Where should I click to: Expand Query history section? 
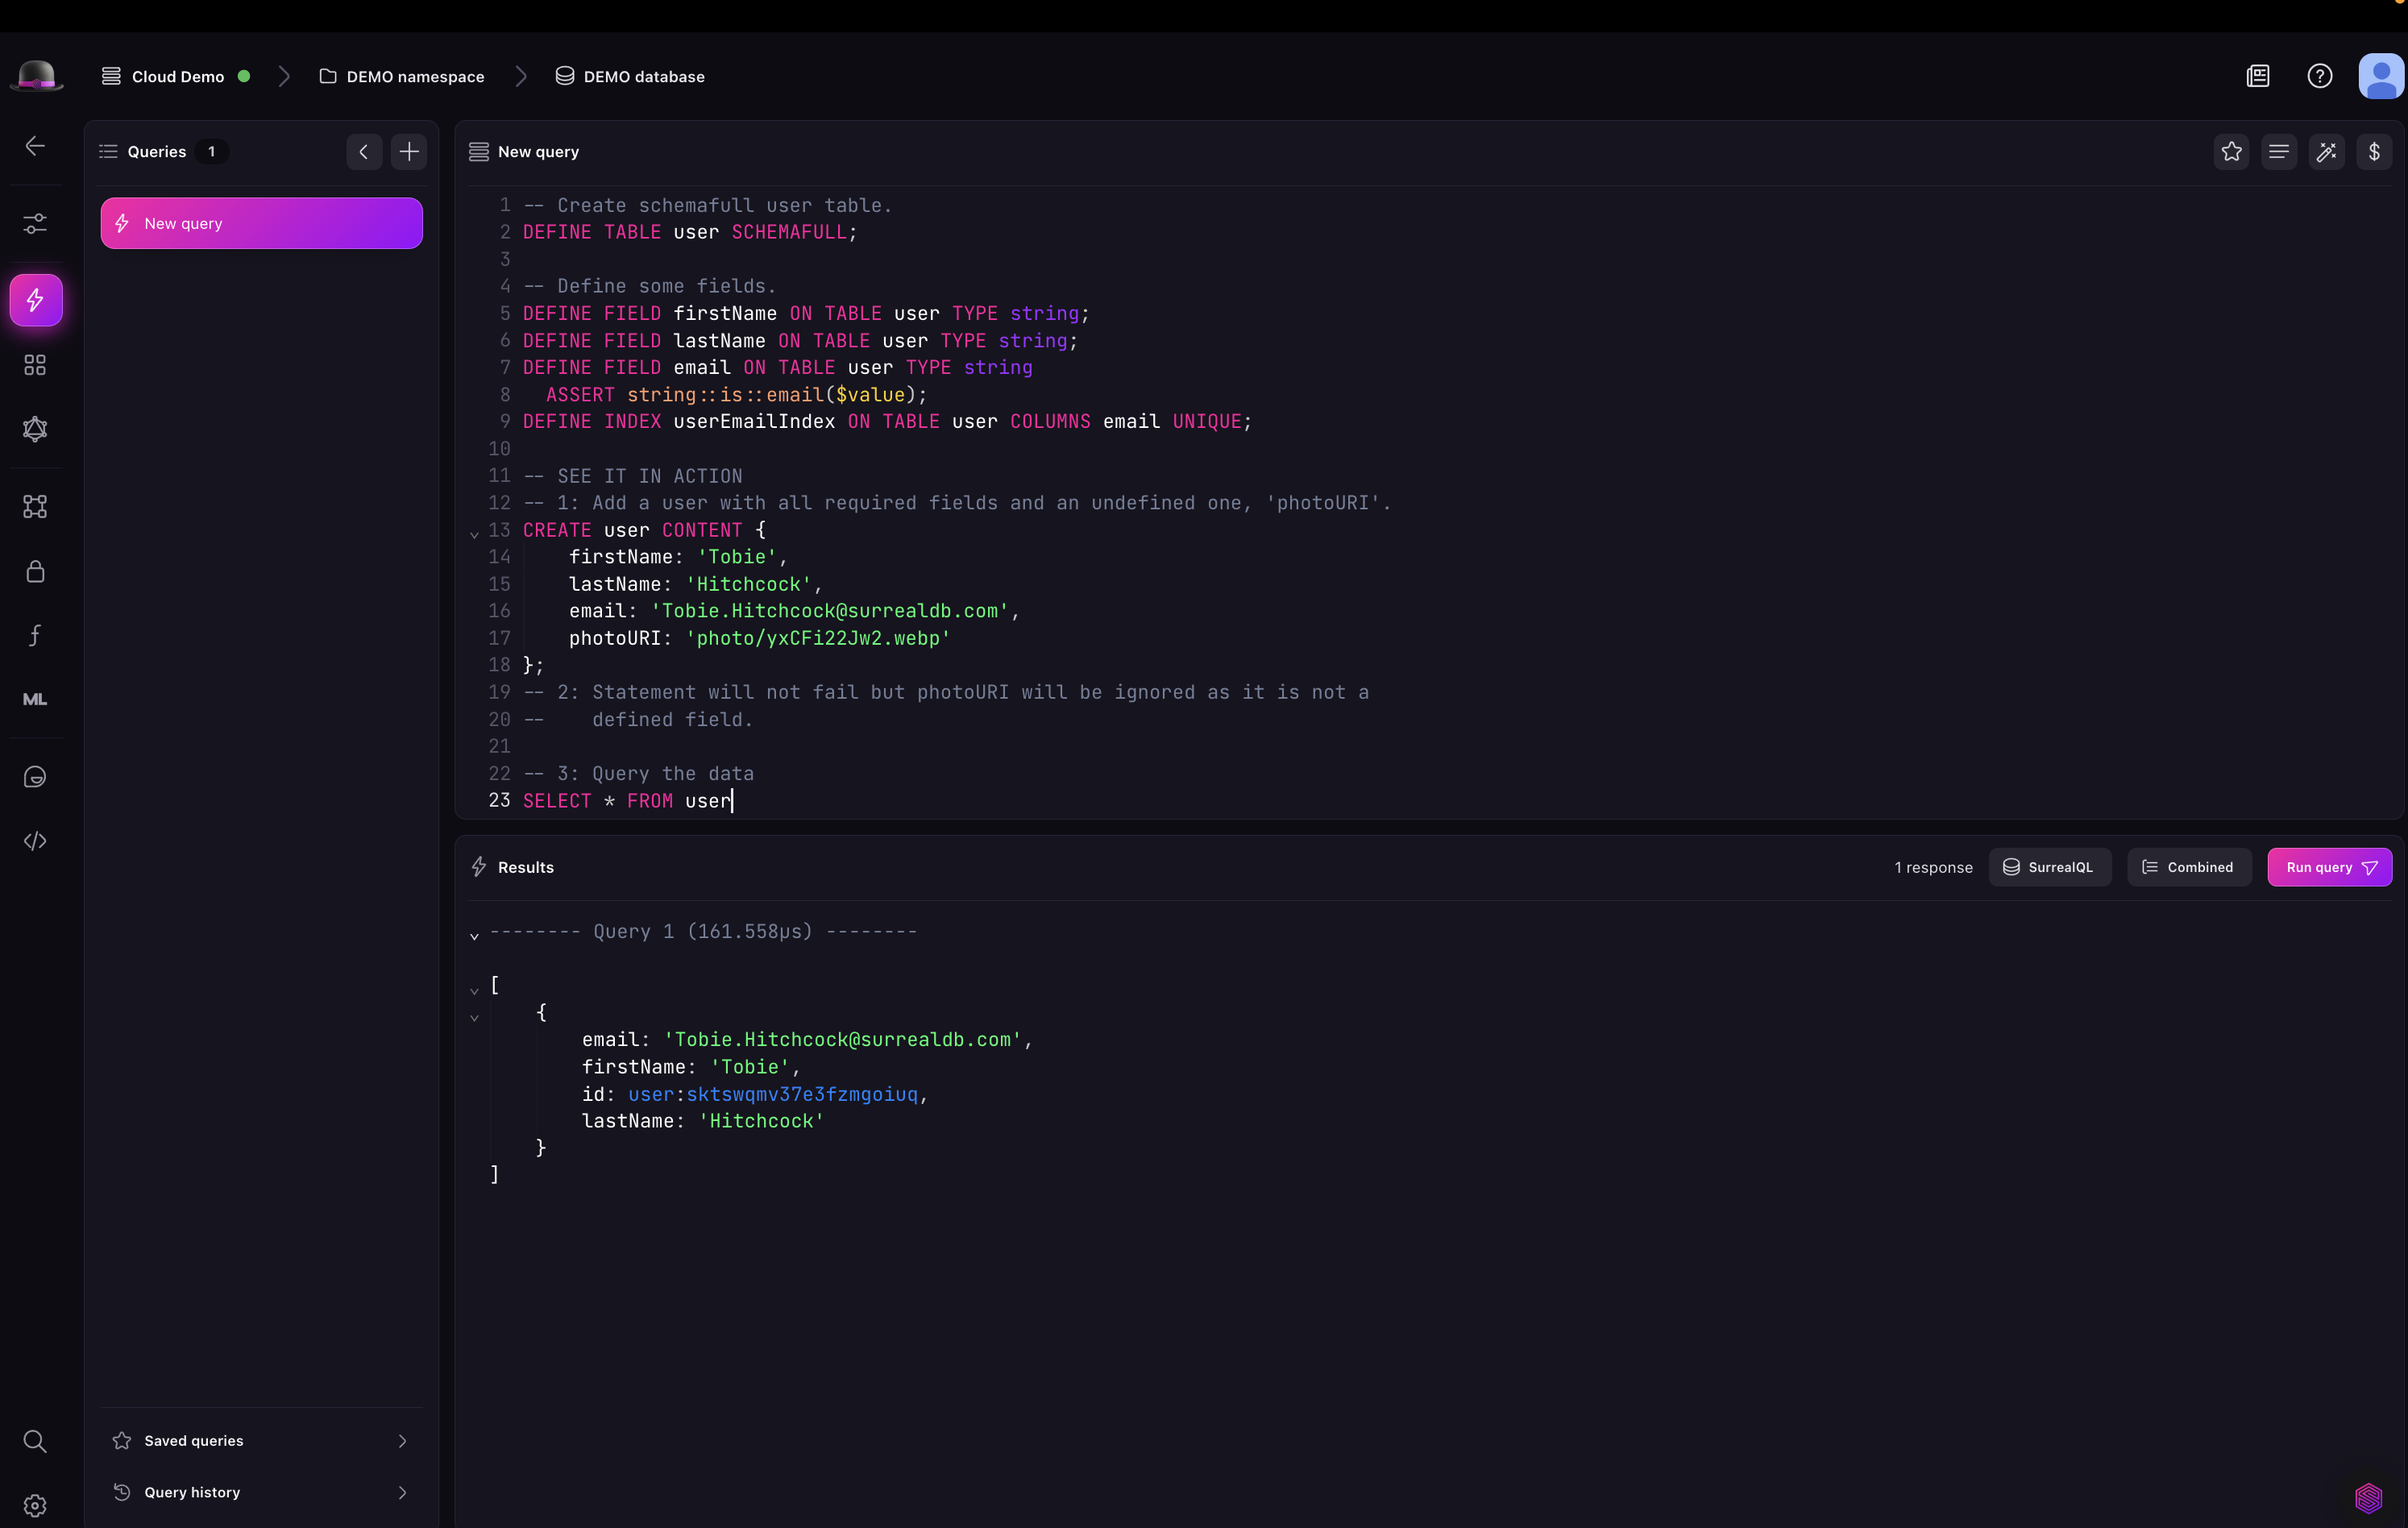[261, 1492]
